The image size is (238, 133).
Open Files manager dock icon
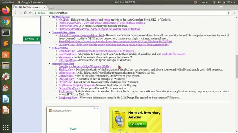(6, 66)
